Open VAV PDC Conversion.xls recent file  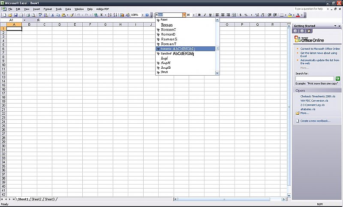314,100
